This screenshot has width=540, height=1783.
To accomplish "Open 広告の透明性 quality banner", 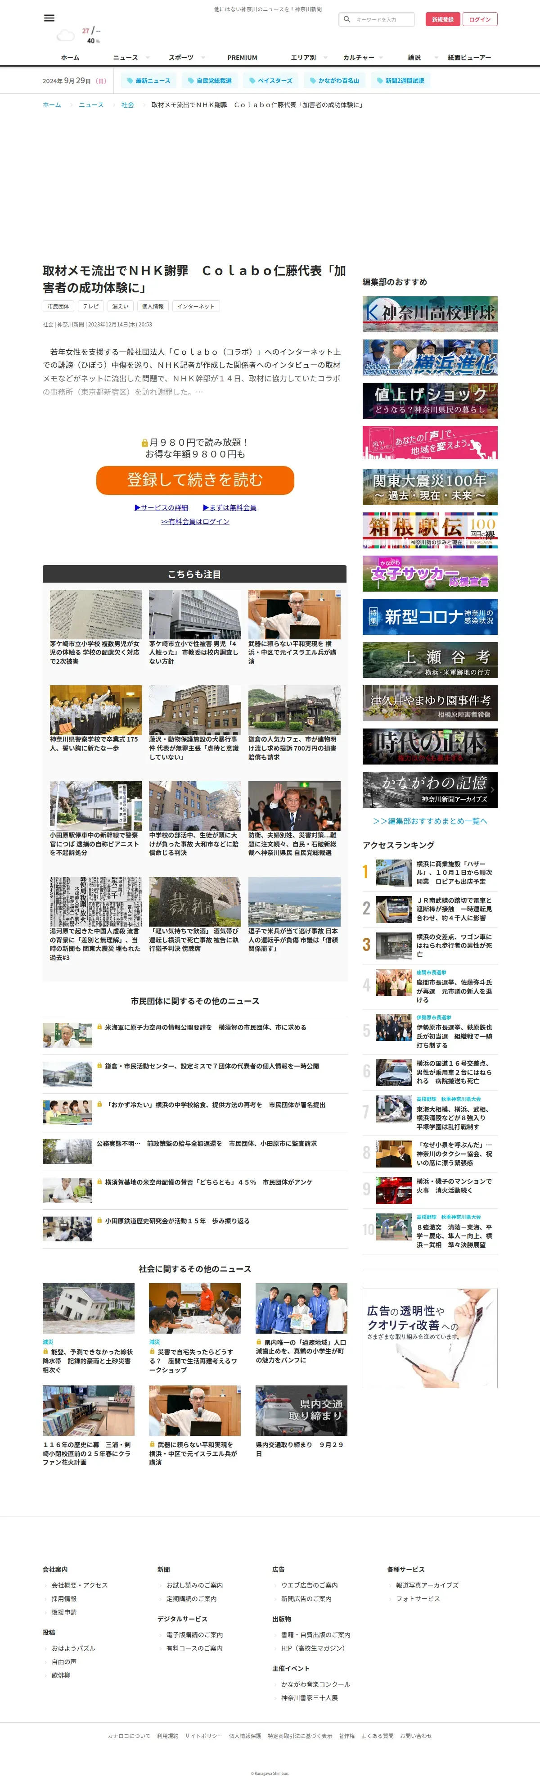I will tap(430, 1337).
